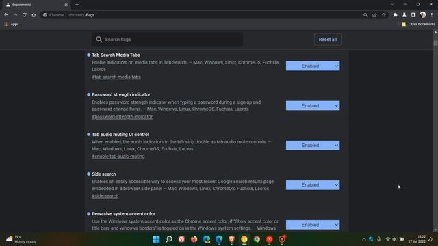Click the address bar showing chrome://flags

tap(201, 15)
